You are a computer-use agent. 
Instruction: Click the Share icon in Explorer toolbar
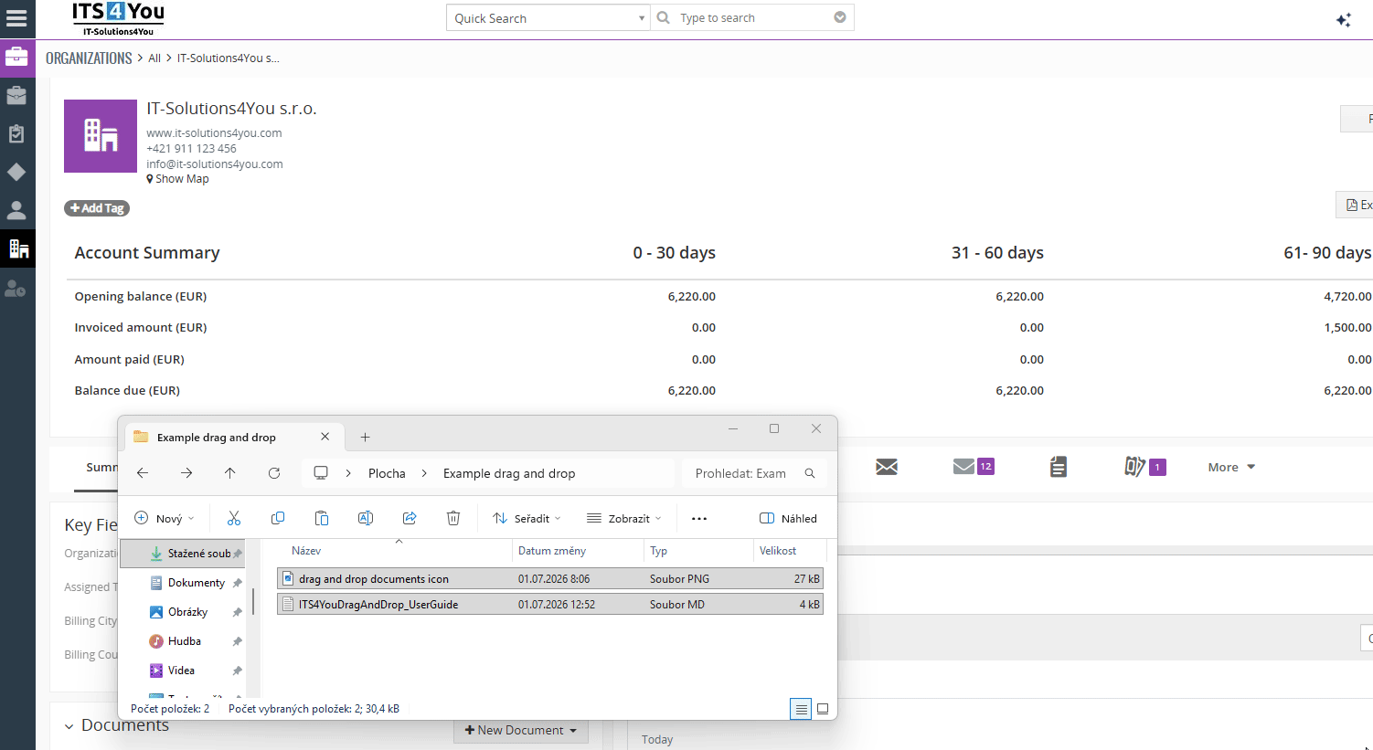[x=410, y=518]
